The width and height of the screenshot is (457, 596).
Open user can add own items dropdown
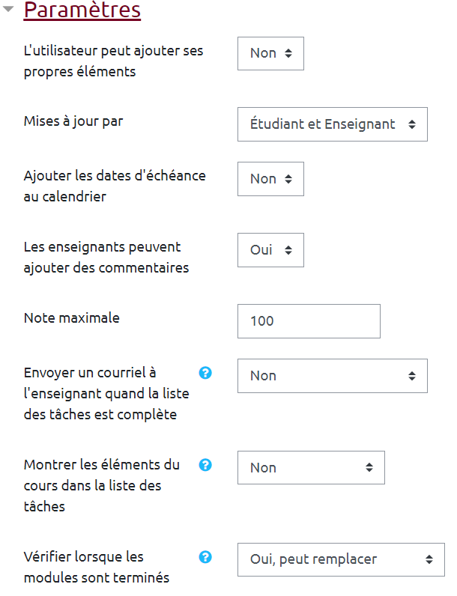tap(270, 53)
